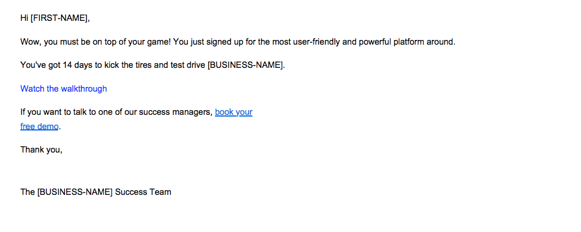Click the words "test drive"
The width and height of the screenshot is (581, 232).
pos(188,66)
